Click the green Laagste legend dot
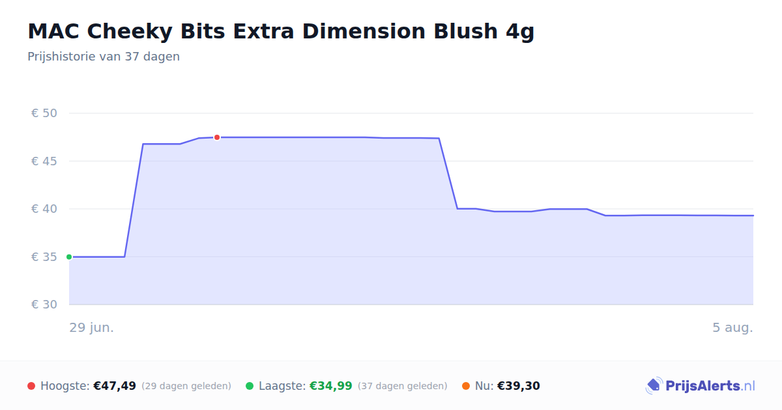Image resolution: width=782 pixels, height=410 pixels. [250, 386]
